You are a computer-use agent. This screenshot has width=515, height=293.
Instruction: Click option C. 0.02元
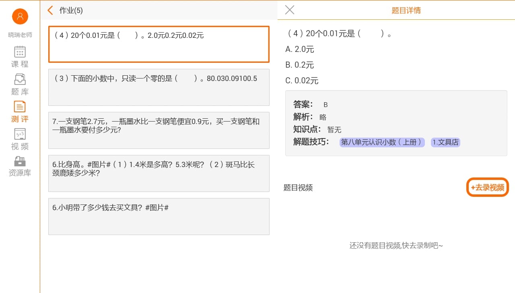[302, 81]
